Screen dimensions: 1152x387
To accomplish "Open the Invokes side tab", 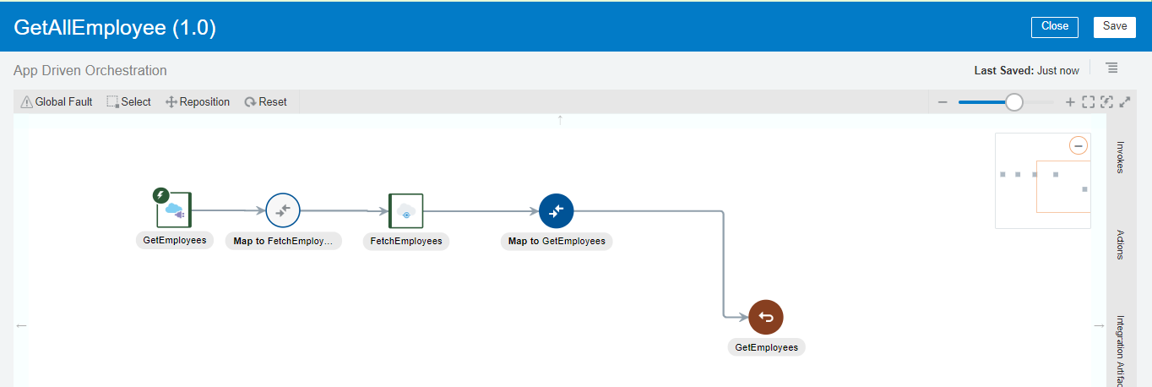I will 1121,157.
